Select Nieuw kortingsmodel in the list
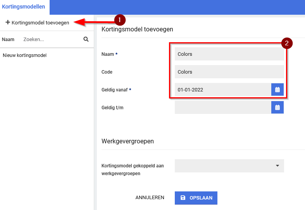Screen dimensions: 305x210 pyautogui.click(x=24, y=55)
